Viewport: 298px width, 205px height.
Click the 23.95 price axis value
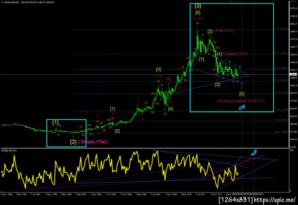click(293, 147)
